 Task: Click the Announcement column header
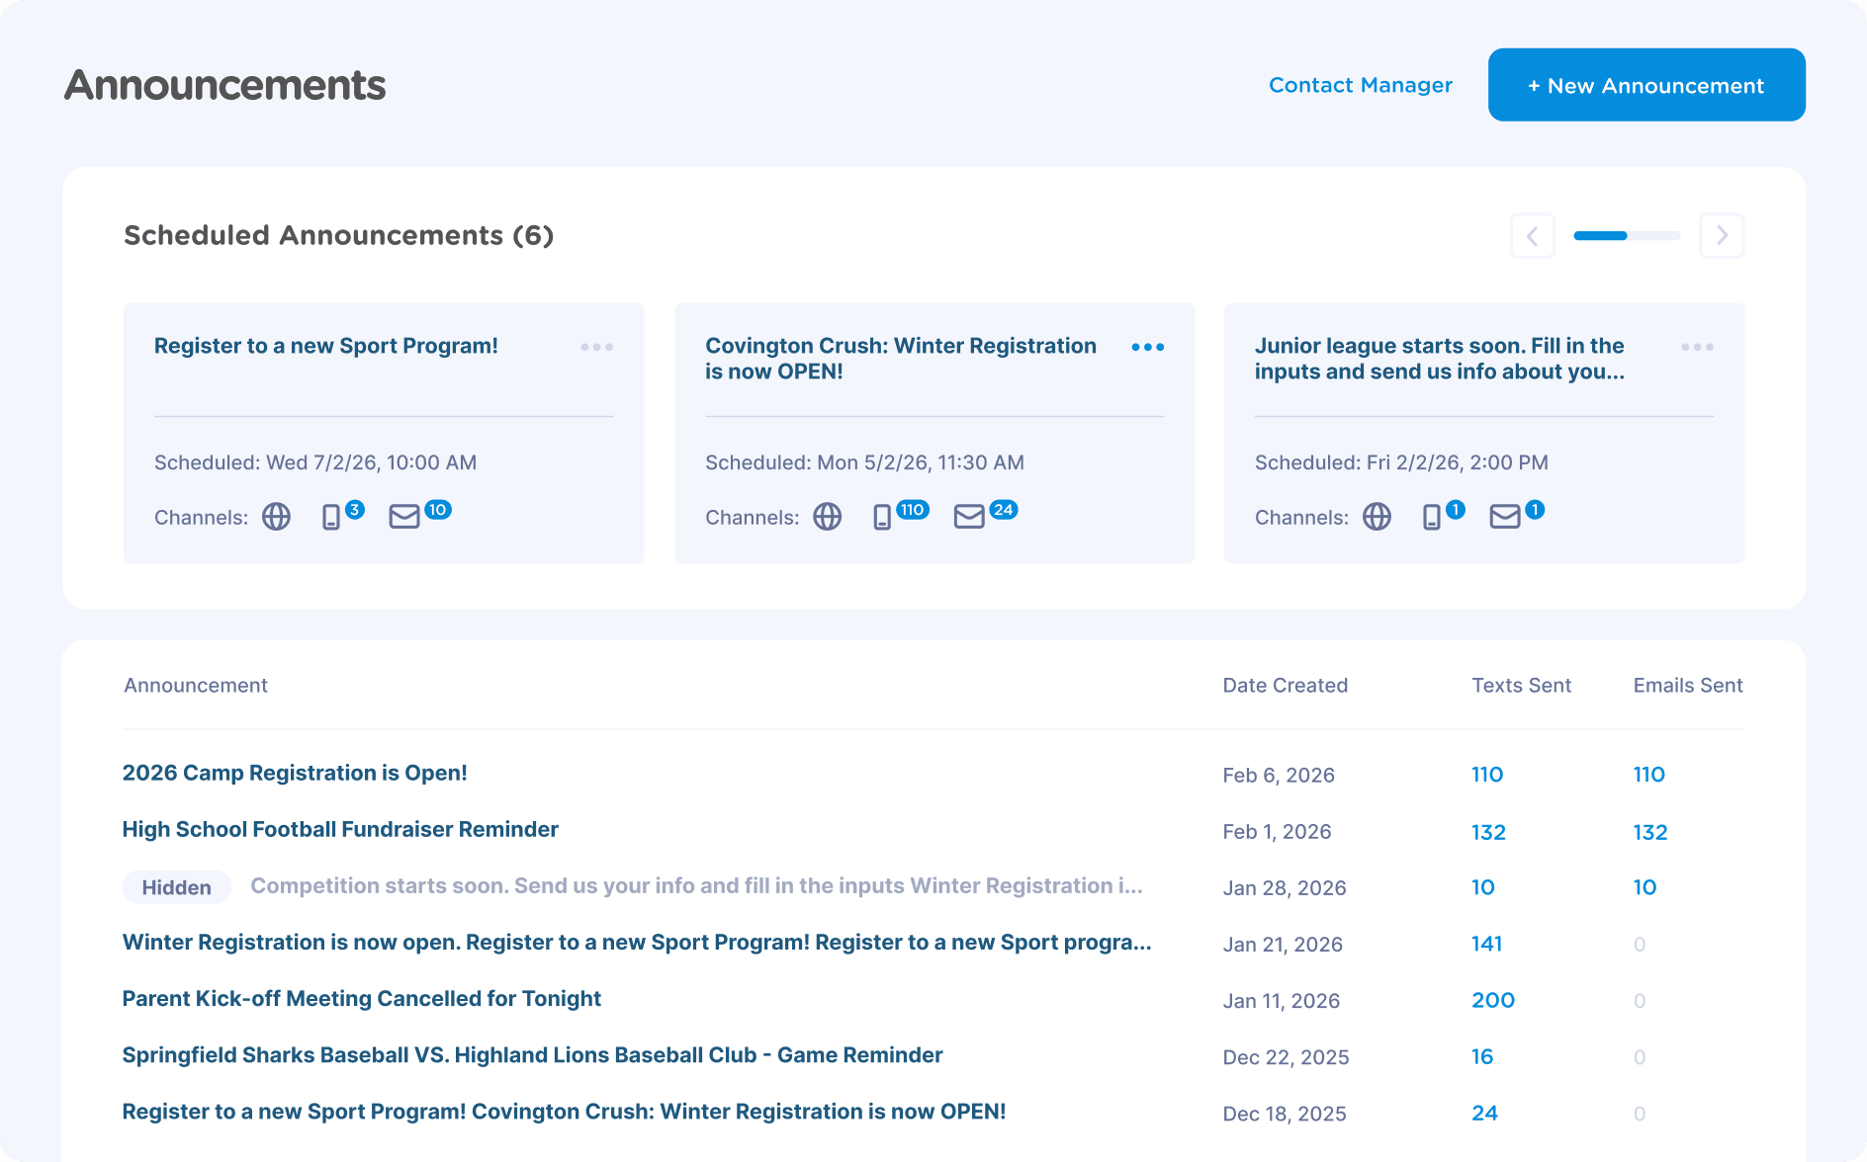pos(196,685)
